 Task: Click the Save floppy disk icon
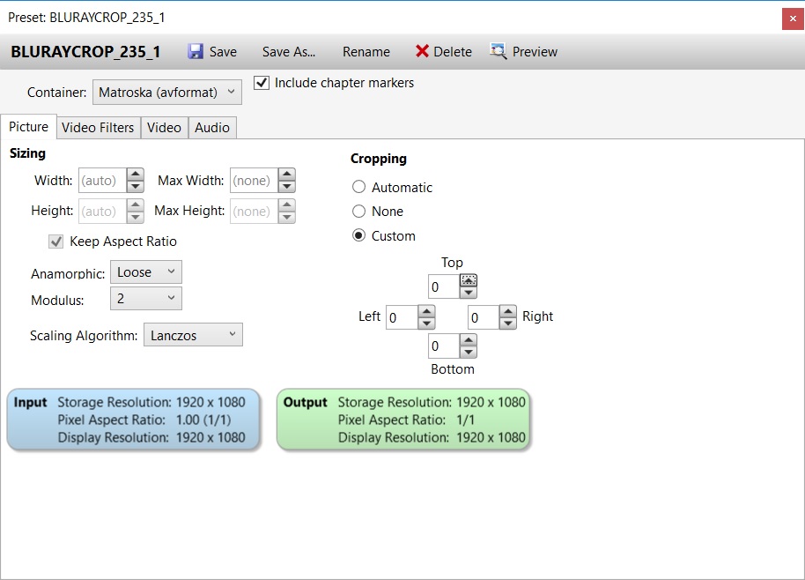(x=196, y=51)
